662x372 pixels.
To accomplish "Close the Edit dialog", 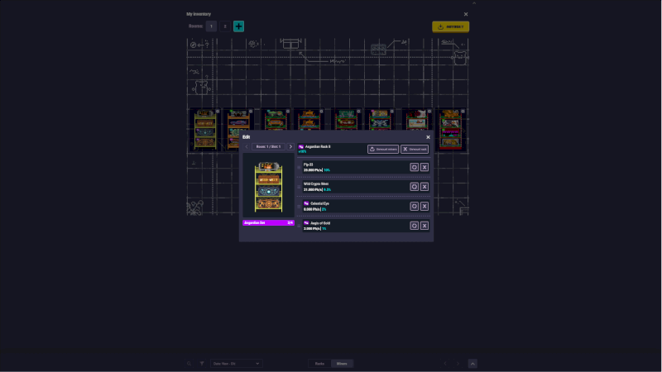I will pos(428,137).
